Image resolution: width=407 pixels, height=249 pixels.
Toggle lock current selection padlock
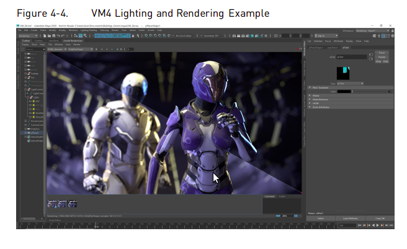click(133, 36)
